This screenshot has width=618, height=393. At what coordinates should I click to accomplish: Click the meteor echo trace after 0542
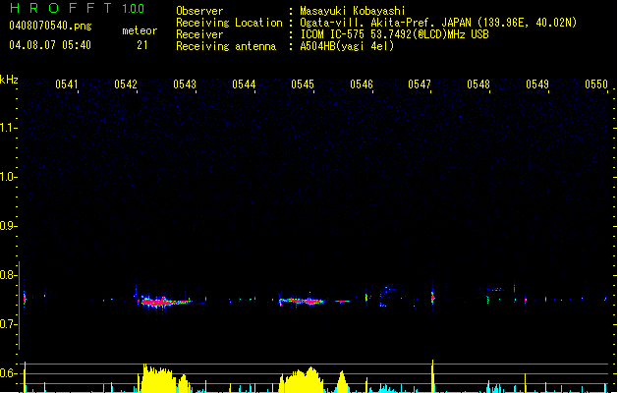(x=164, y=302)
